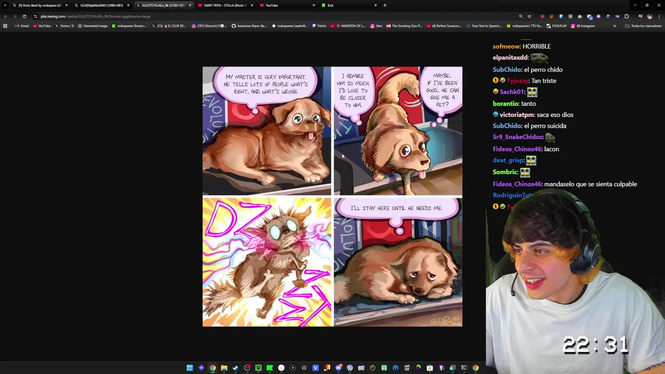Click username sofmeow in chat
This screenshot has height=374, width=665.
[x=506, y=46]
